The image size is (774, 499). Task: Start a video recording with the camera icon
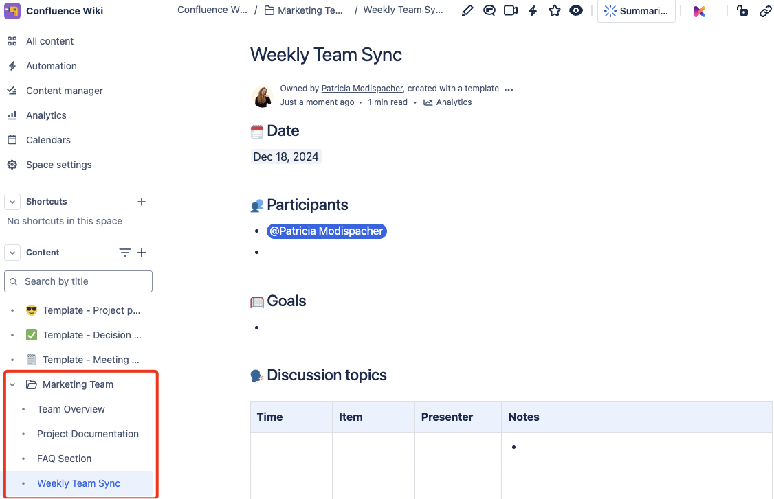click(511, 10)
